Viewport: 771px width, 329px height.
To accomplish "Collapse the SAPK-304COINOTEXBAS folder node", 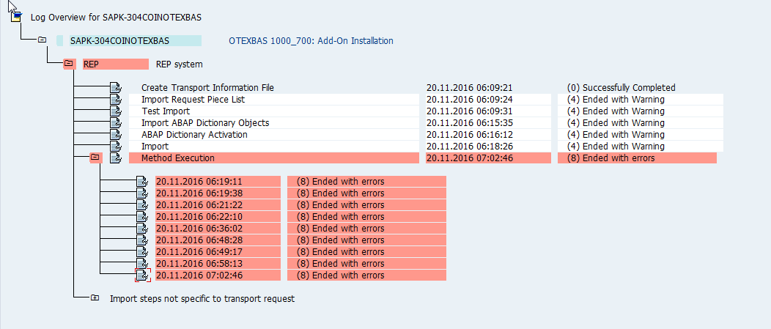I will coord(43,40).
